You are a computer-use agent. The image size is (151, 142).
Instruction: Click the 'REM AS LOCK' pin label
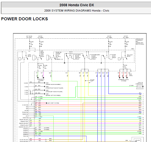pos(24,121)
